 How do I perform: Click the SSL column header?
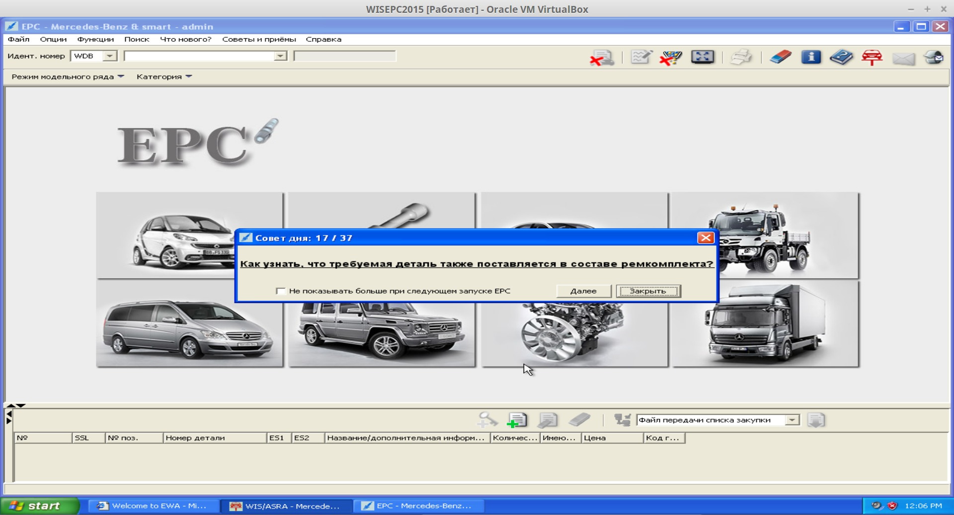coord(88,438)
